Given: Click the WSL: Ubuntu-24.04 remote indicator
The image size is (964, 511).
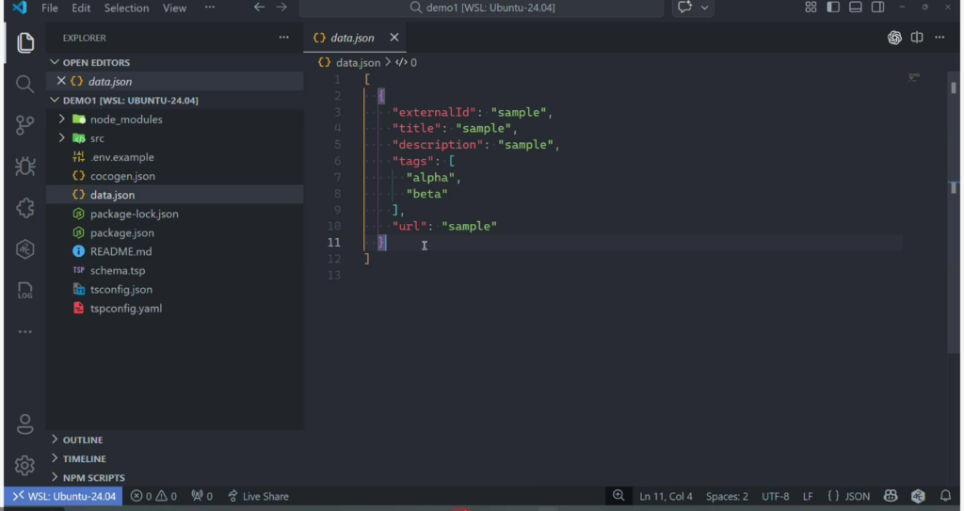Looking at the screenshot, I should (x=64, y=496).
